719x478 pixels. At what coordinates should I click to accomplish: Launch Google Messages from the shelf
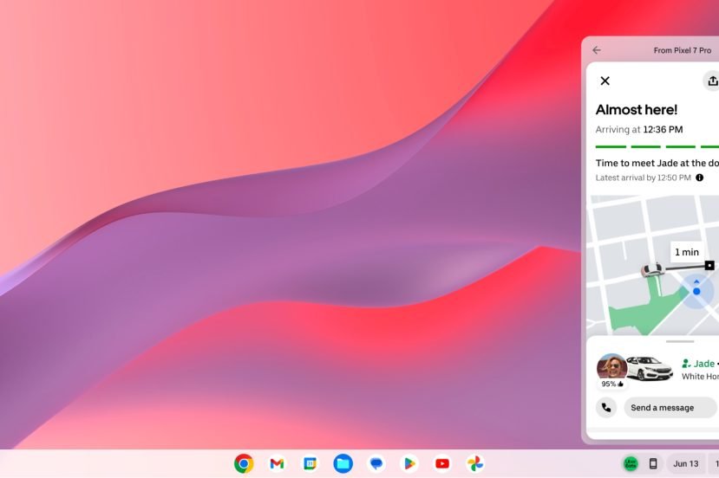(x=376, y=464)
